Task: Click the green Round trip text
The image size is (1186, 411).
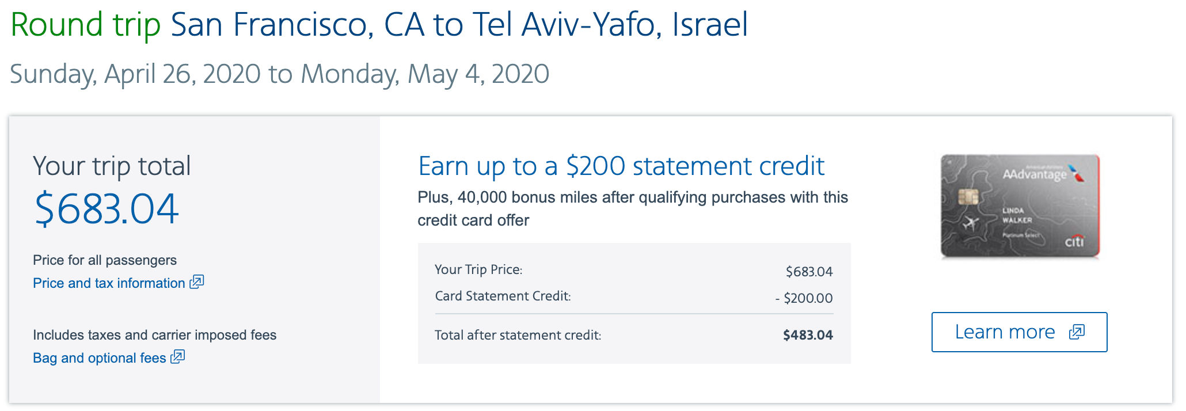Action: point(85,25)
